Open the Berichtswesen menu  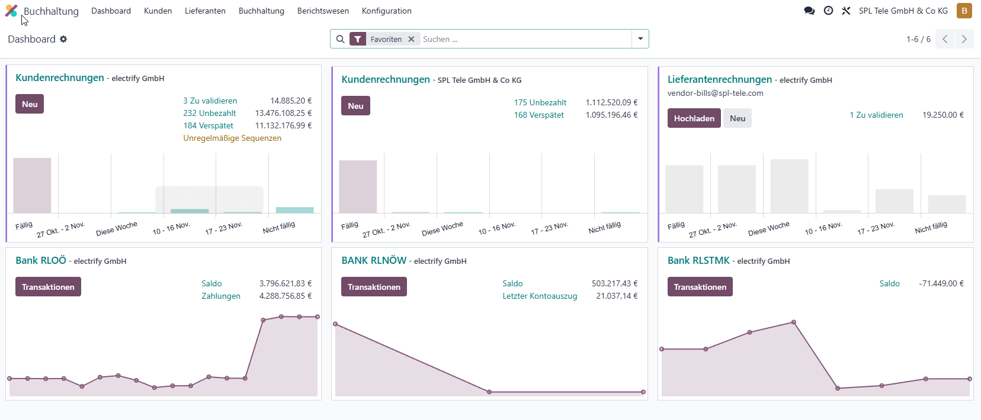coord(323,11)
